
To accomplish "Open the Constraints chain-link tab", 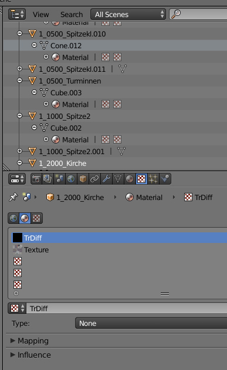I will coord(94,179).
